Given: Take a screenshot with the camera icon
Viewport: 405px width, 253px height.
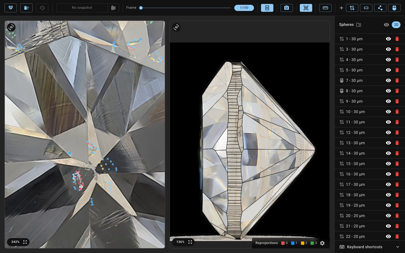Looking at the screenshot, I should point(287,8).
